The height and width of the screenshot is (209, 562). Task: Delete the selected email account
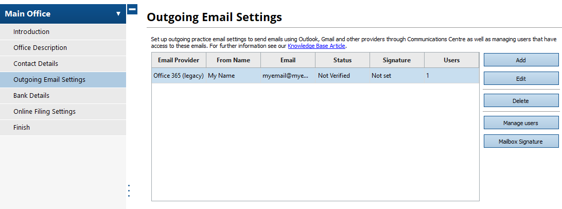pyautogui.click(x=521, y=101)
